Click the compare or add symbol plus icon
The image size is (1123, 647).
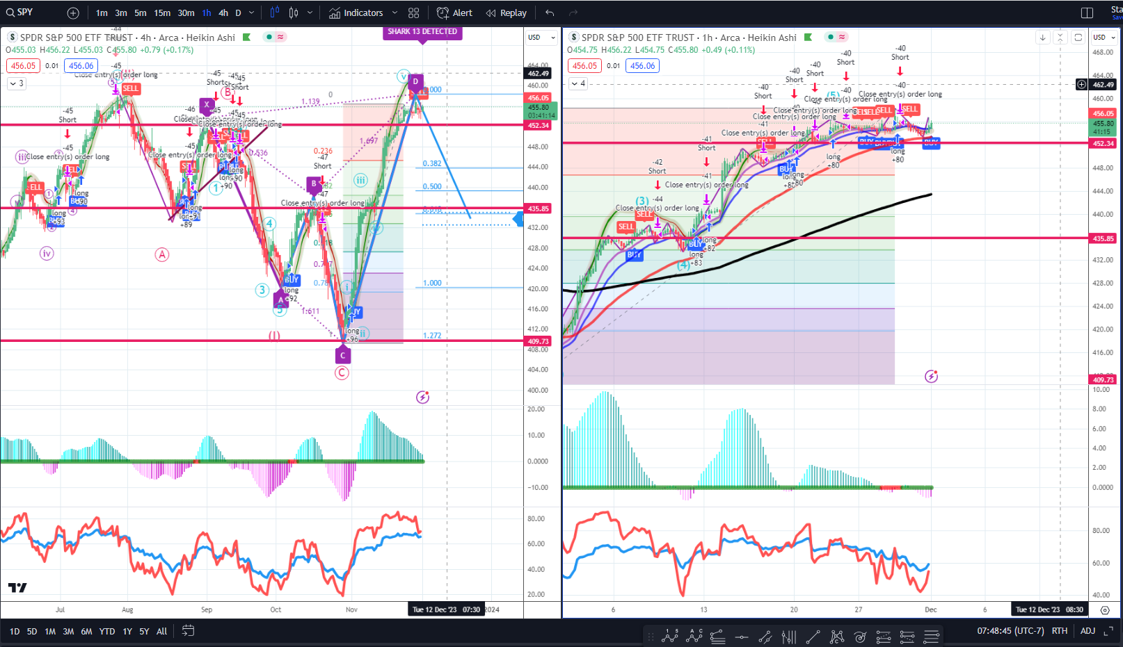[73, 13]
